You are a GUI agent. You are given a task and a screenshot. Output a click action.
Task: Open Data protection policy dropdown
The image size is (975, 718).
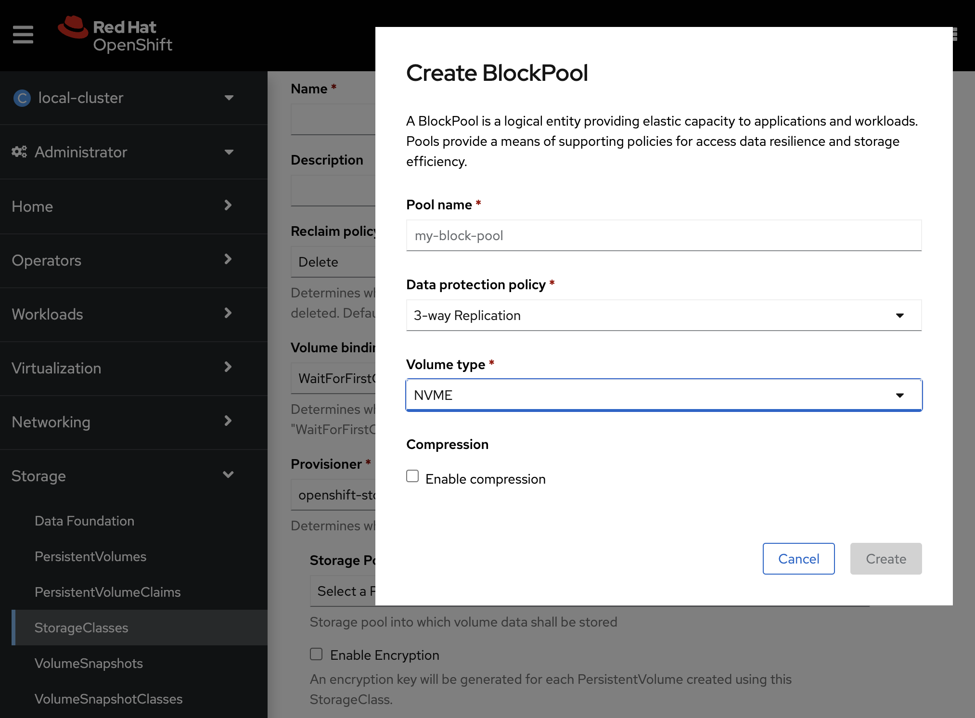(664, 315)
